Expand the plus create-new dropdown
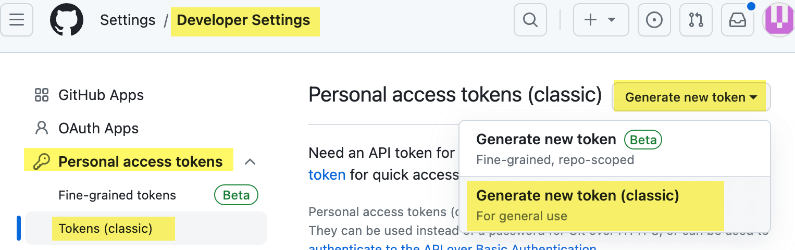This screenshot has width=795, height=250. click(x=601, y=20)
